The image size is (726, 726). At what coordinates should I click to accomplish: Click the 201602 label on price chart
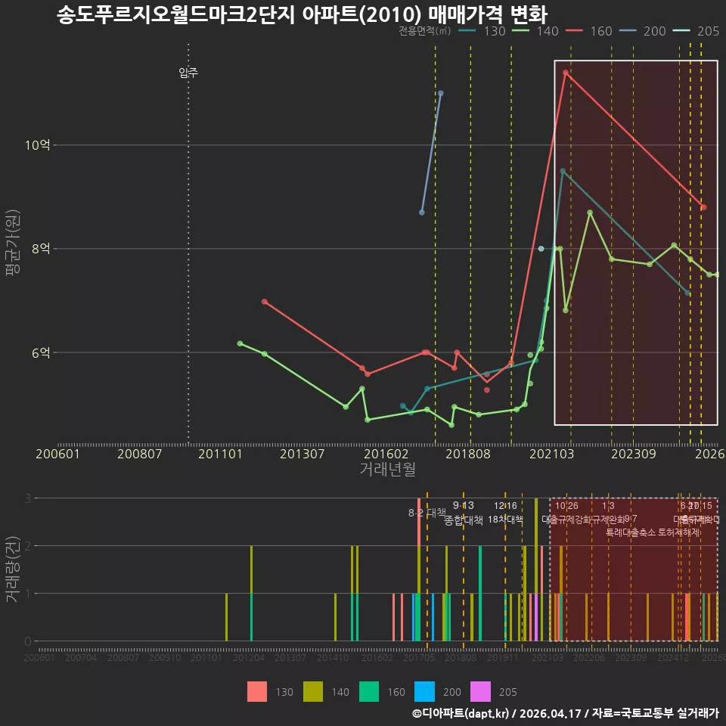[x=386, y=454]
